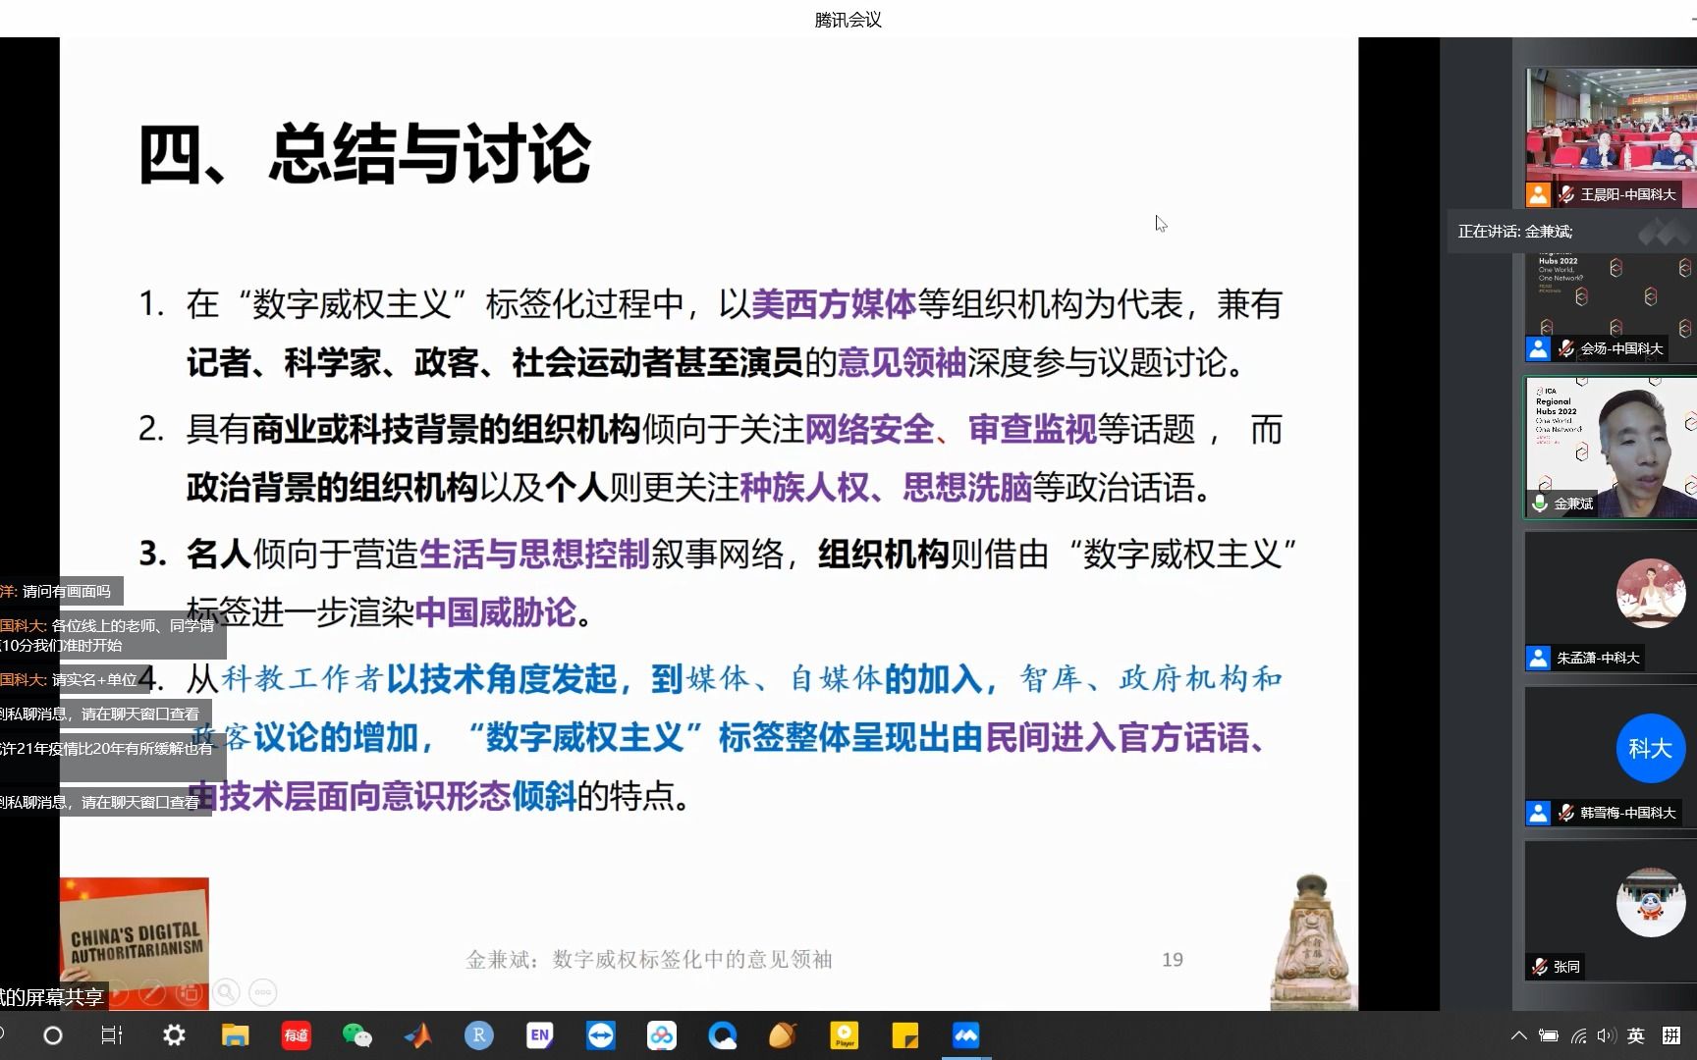The height and width of the screenshot is (1060, 1697).
Task: Select participant tile 朱孟潇-中科大
Action: click(1612, 602)
